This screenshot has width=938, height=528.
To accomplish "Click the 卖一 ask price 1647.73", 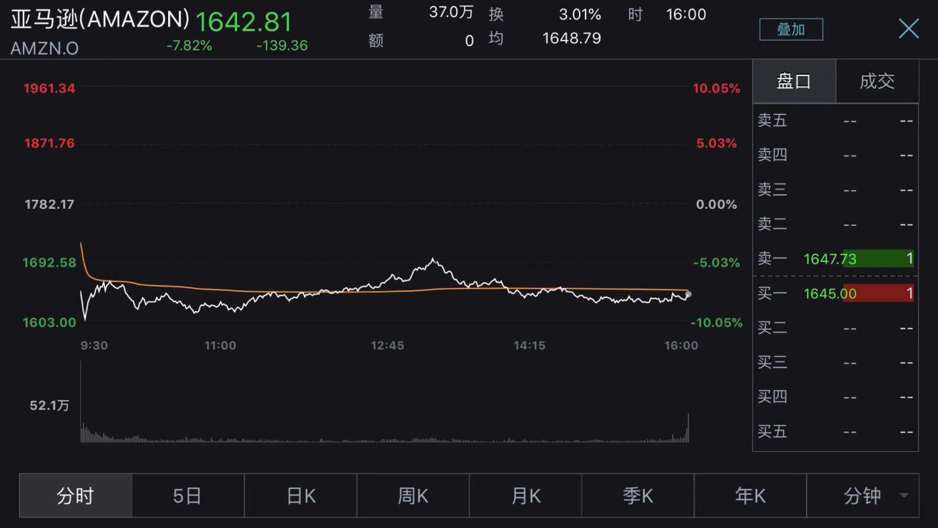I will point(830,258).
